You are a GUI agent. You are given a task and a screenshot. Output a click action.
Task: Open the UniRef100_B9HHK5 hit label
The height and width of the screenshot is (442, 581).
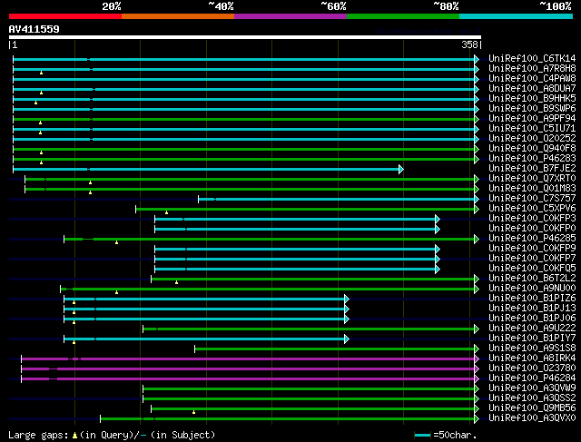[532, 99]
